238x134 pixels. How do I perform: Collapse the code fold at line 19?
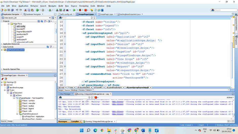tap(65, 44)
